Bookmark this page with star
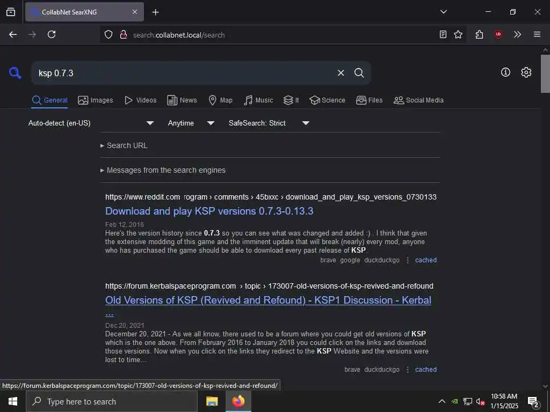Screen dimensions: 550x412 tap(458, 34)
